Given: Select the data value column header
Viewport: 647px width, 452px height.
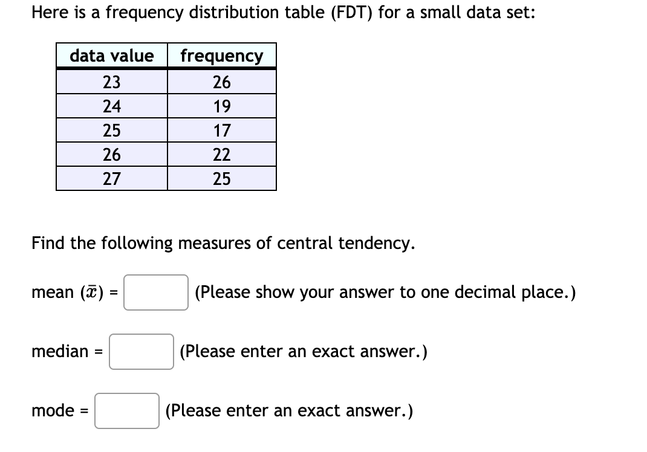Looking at the screenshot, I should [111, 56].
